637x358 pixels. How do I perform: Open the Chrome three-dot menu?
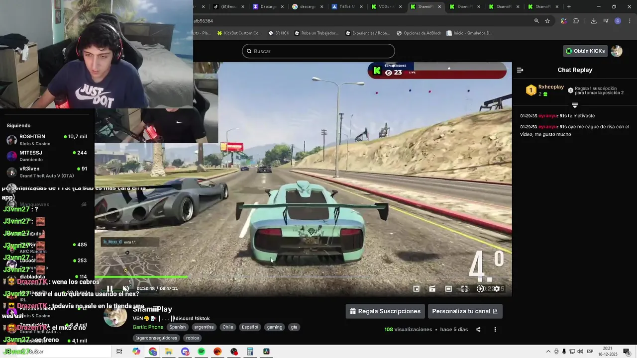point(629,21)
